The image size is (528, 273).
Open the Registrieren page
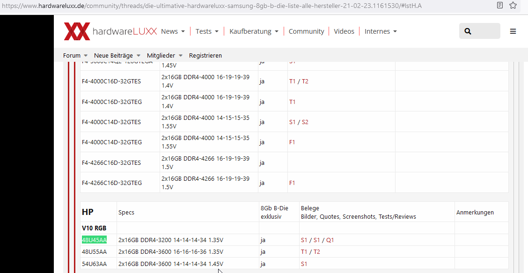coord(205,56)
